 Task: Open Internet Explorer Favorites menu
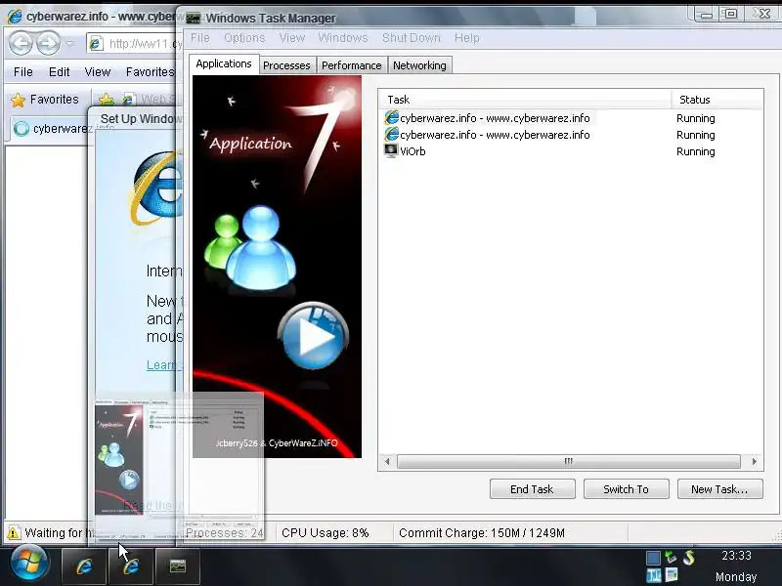(150, 72)
